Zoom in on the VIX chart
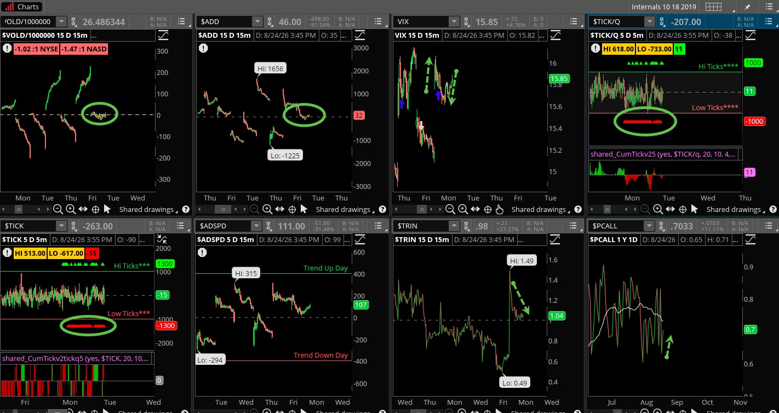This screenshot has width=779, height=413. (x=462, y=209)
